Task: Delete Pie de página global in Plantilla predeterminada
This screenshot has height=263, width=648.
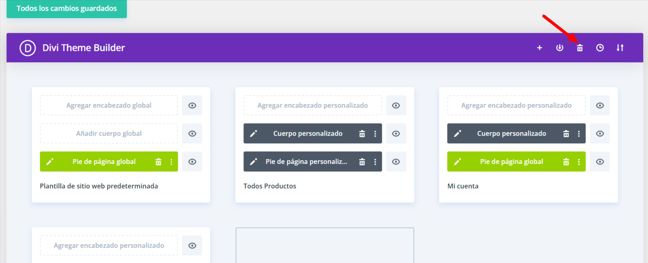Action: coord(158,162)
